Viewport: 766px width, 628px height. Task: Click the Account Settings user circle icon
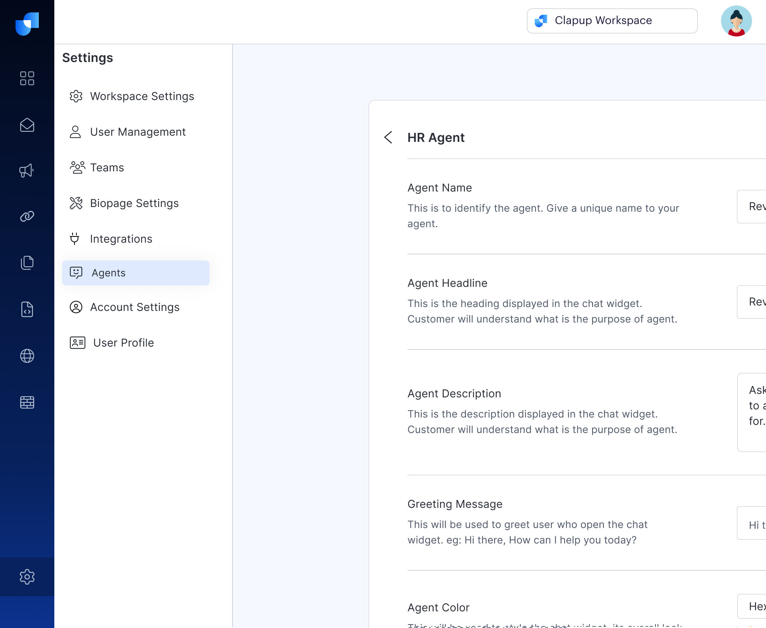(76, 307)
